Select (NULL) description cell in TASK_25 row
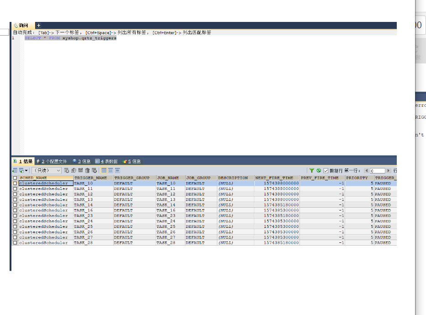This screenshot has width=426, height=315. pyautogui.click(x=236, y=227)
